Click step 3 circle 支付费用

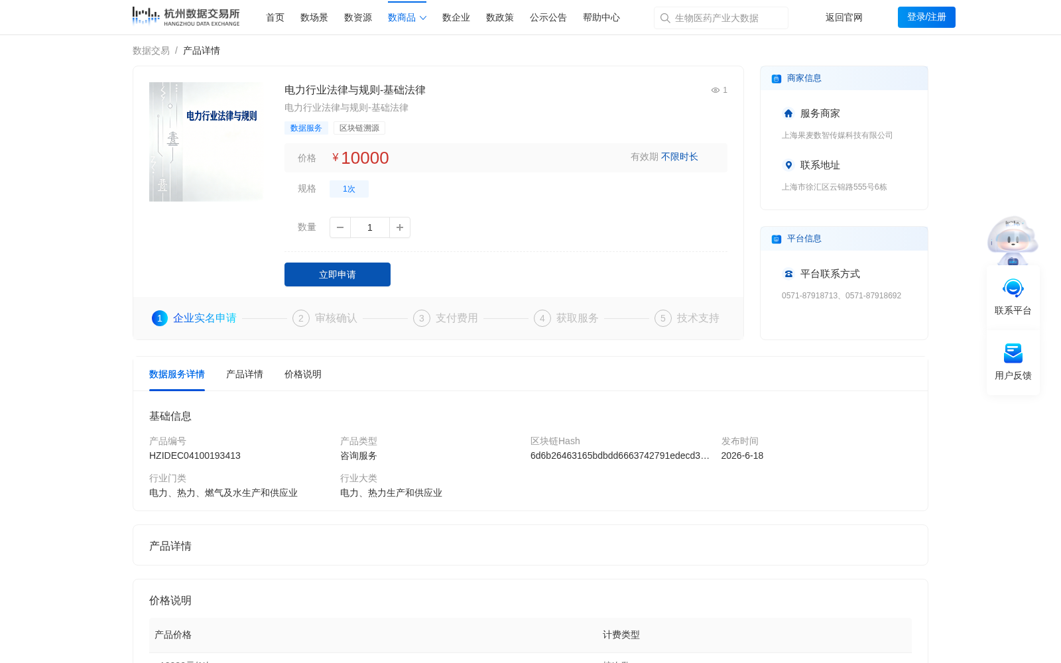pos(422,318)
